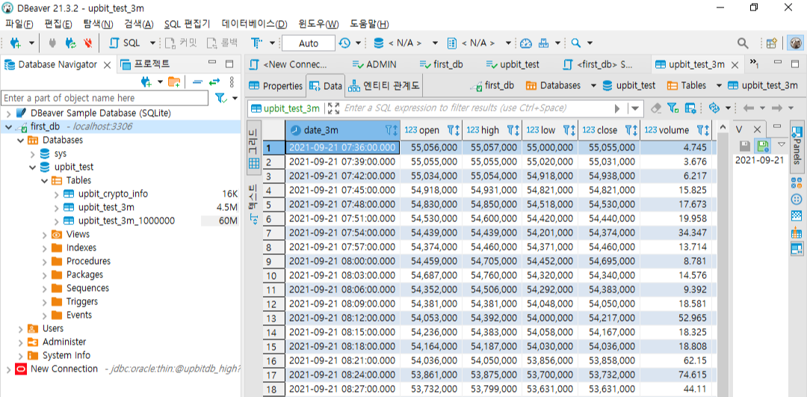Open a new SQL editor via SQL button
This screenshot has height=397, width=807.
[x=125, y=43]
